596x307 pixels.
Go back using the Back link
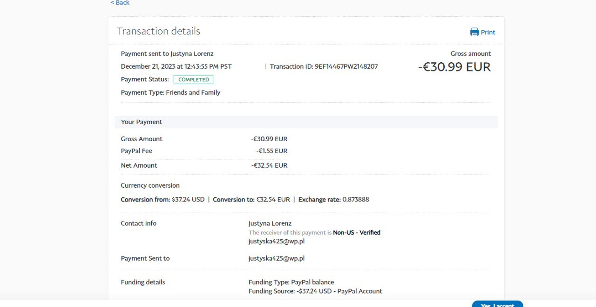coord(120,3)
